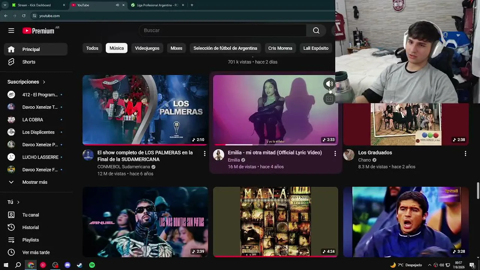
Task: Switch to Liga Profesional Argentina tab
Action: point(157,5)
